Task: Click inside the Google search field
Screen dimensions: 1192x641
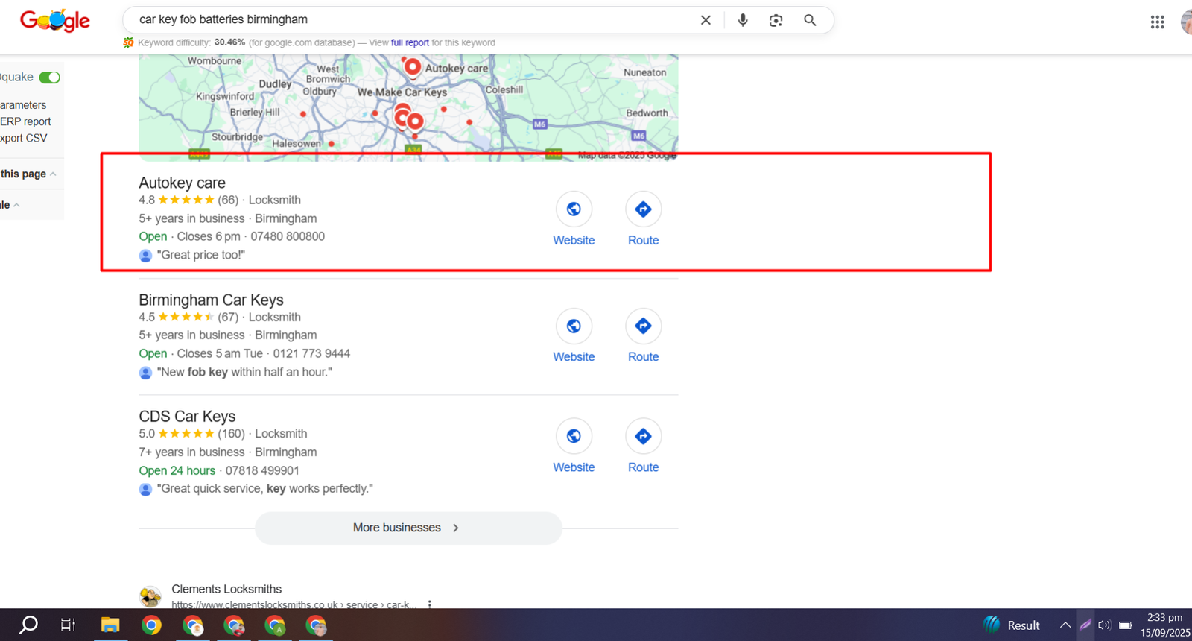Action: coord(410,20)
